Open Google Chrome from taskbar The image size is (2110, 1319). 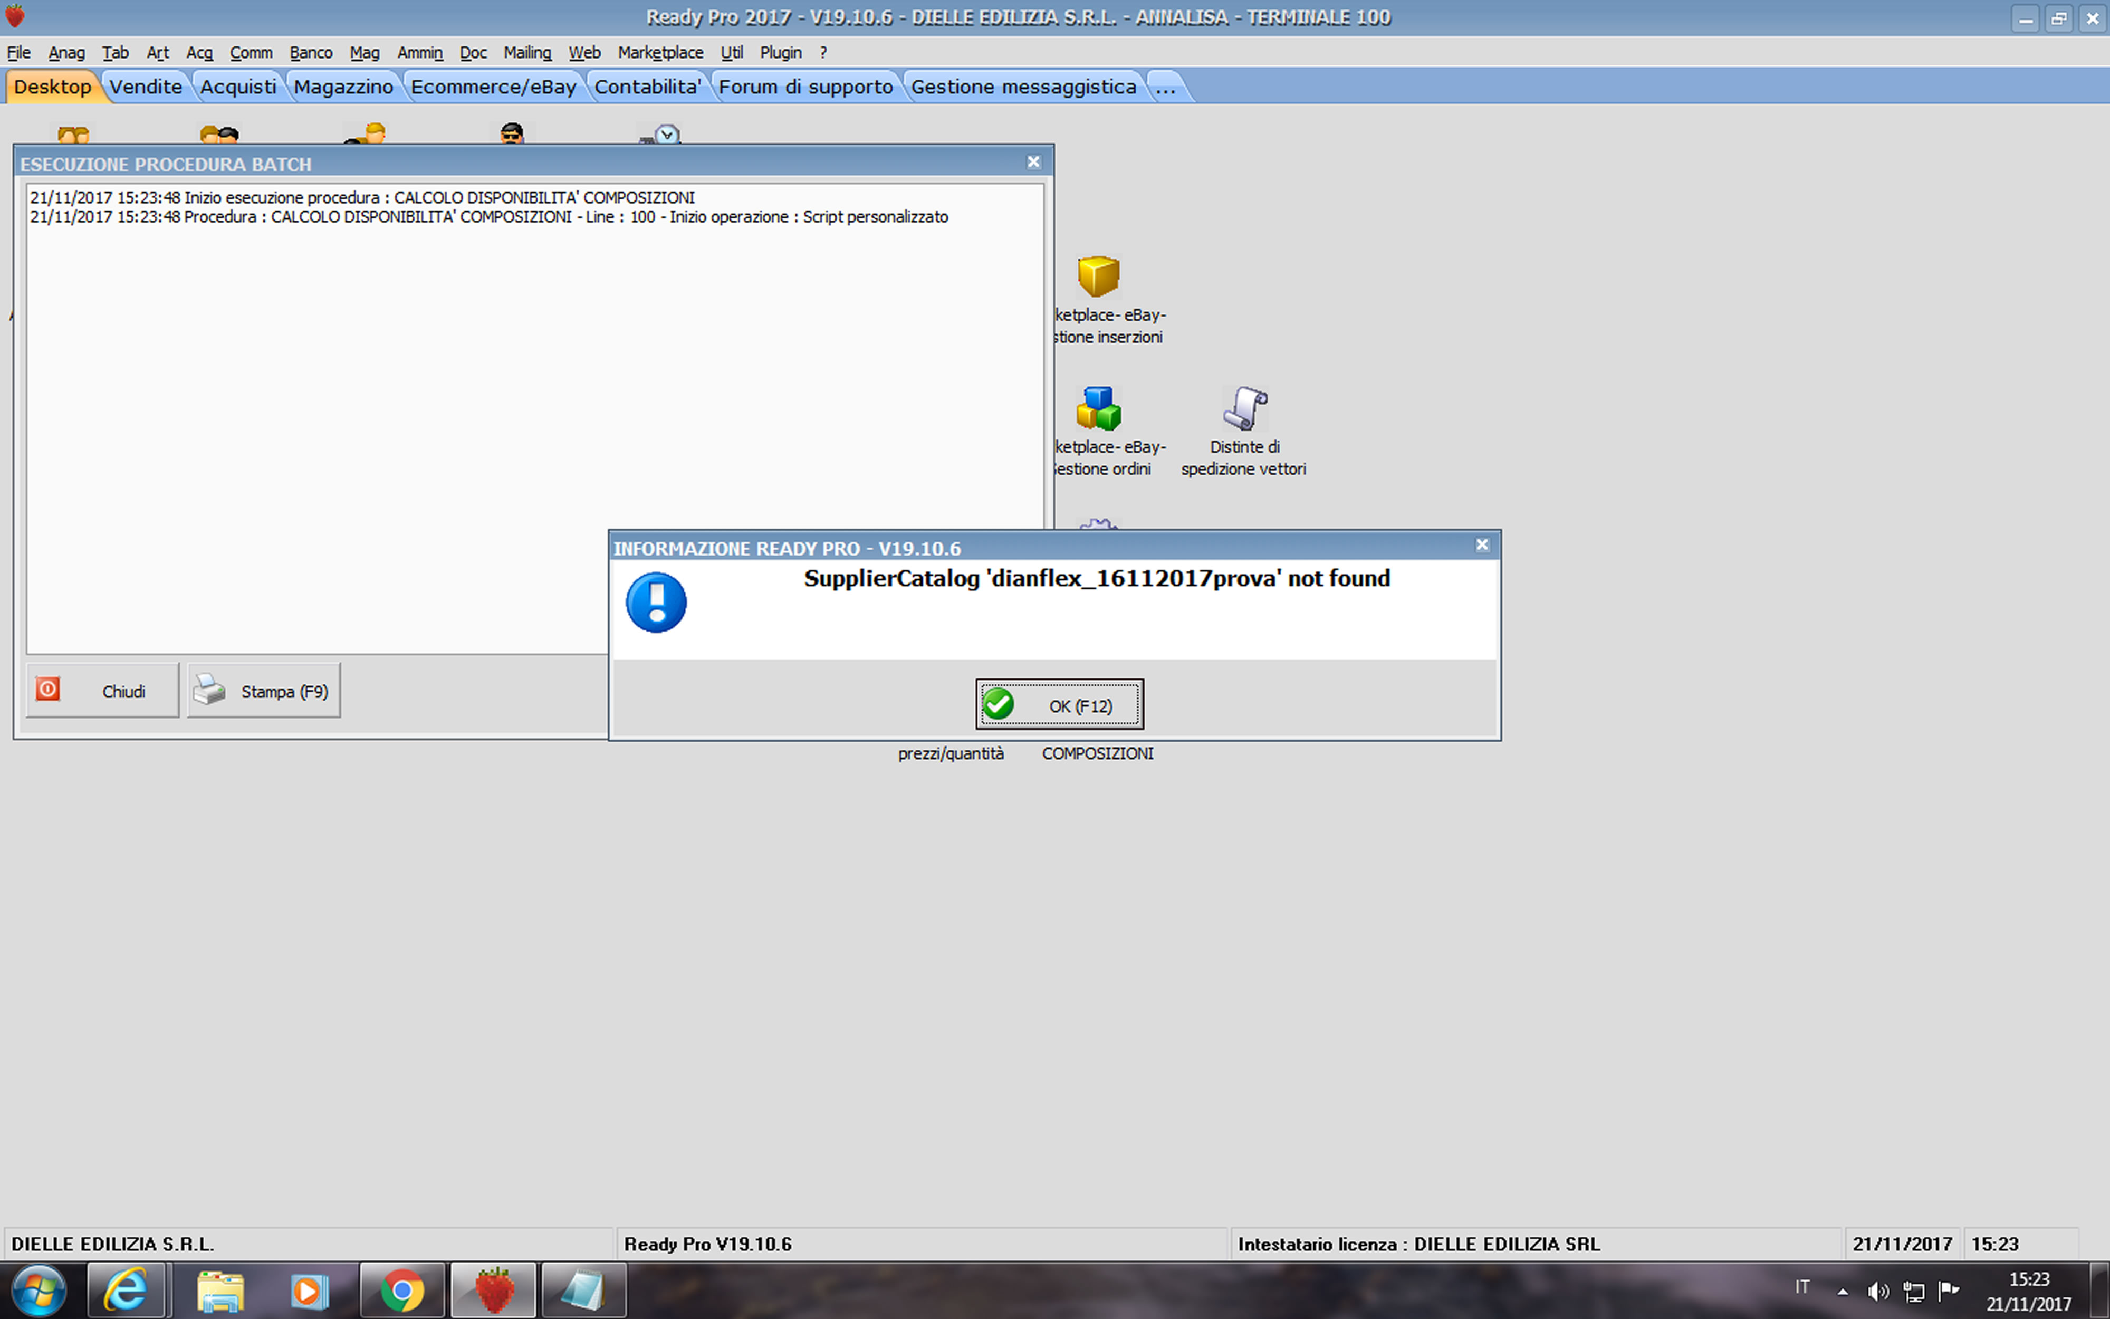point(402,1290)
